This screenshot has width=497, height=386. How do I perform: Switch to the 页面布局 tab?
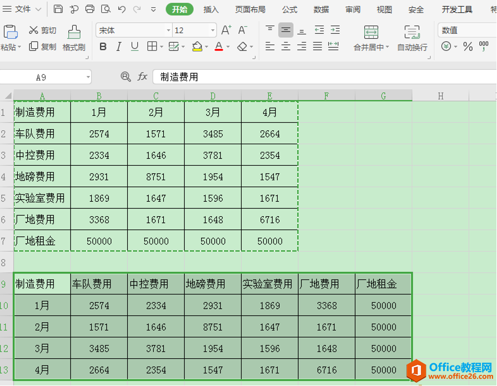point(250,9)
